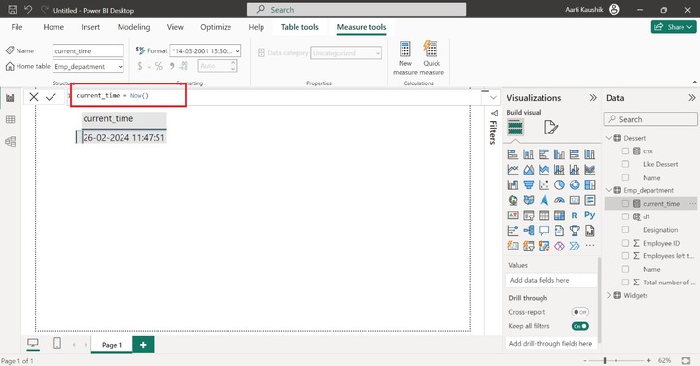The image size is (700, 366).
Task: Select the slicer visual
Action: [529, 216]
